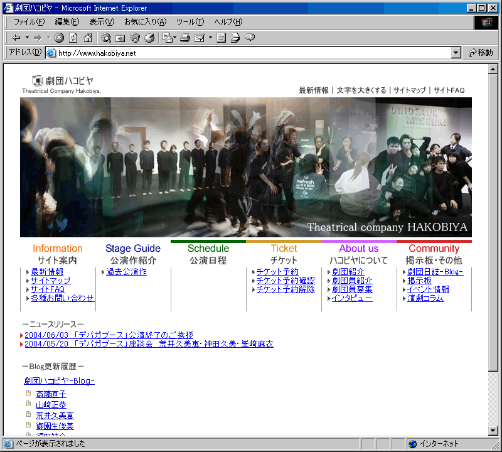Open the 各種お問い合わせ link
Screen dimensions: 502x452
pyautogui.click(x=62, y=298)
